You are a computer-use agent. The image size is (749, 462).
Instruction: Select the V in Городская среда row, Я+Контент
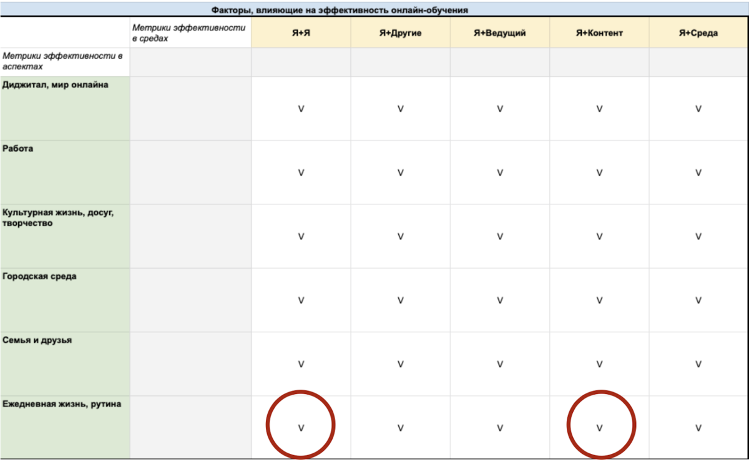point(599,300)
